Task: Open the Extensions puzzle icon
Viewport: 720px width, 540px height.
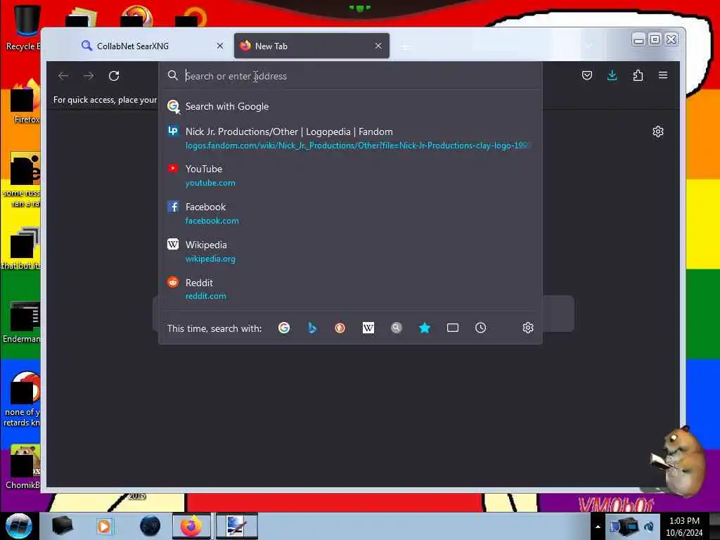Action: pos(638,75)
